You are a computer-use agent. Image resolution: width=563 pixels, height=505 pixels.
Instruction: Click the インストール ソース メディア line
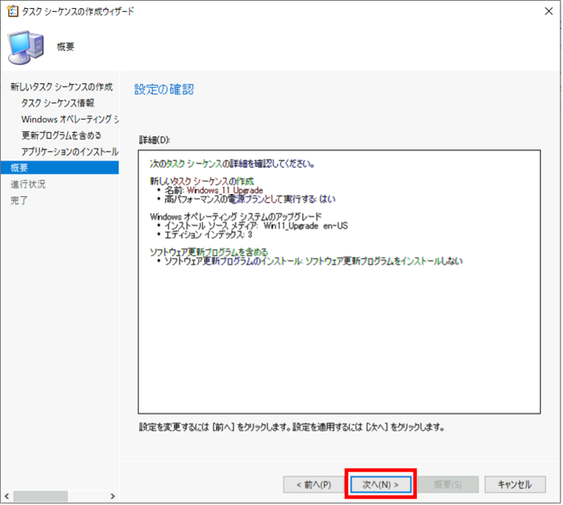pyautogui.click(x=256, y=226)
